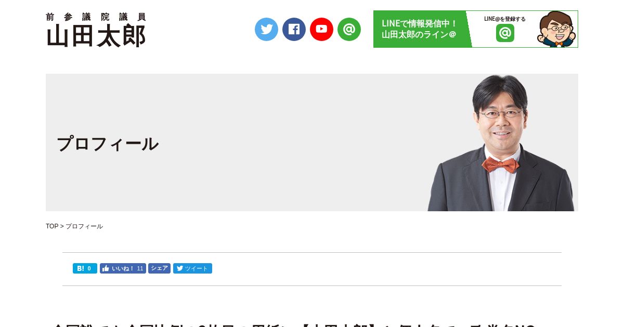The width and height of the screenshot is (624, 327).
Task: Click the large プロフィール heading text
Action: (108, 144)
